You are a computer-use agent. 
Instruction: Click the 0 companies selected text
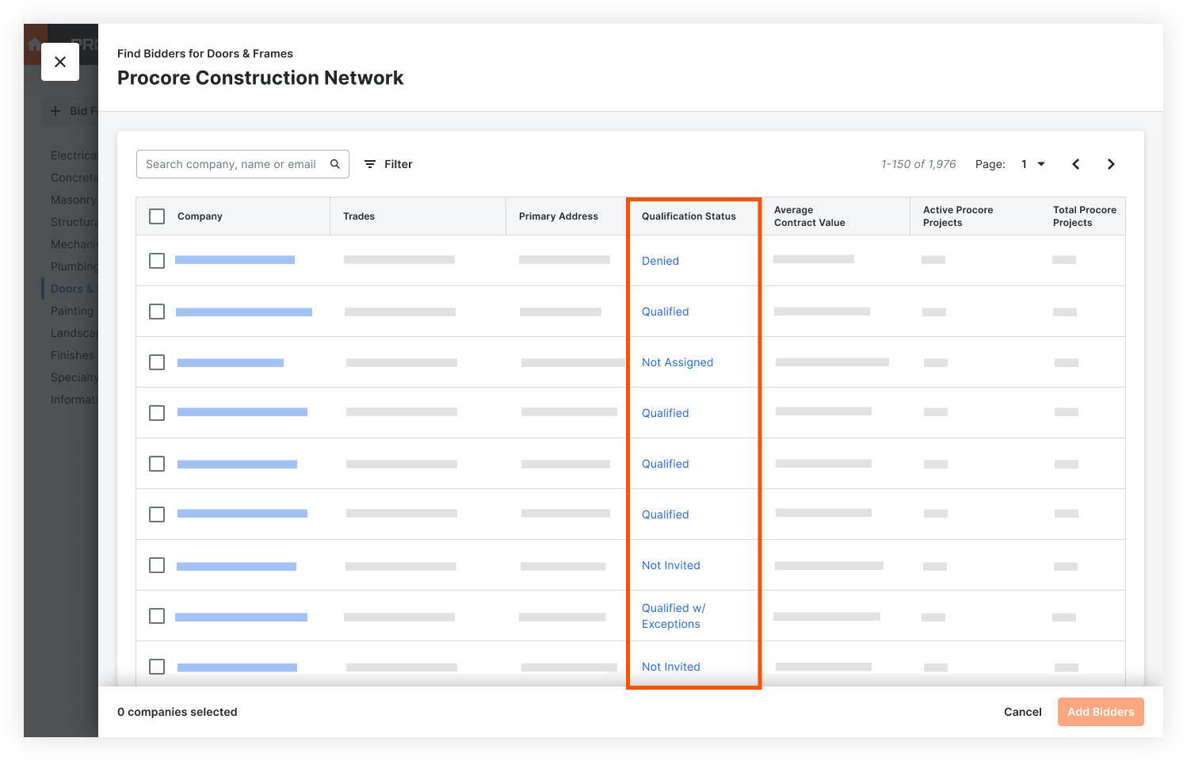pyautogui.click(x=177, y=712)
